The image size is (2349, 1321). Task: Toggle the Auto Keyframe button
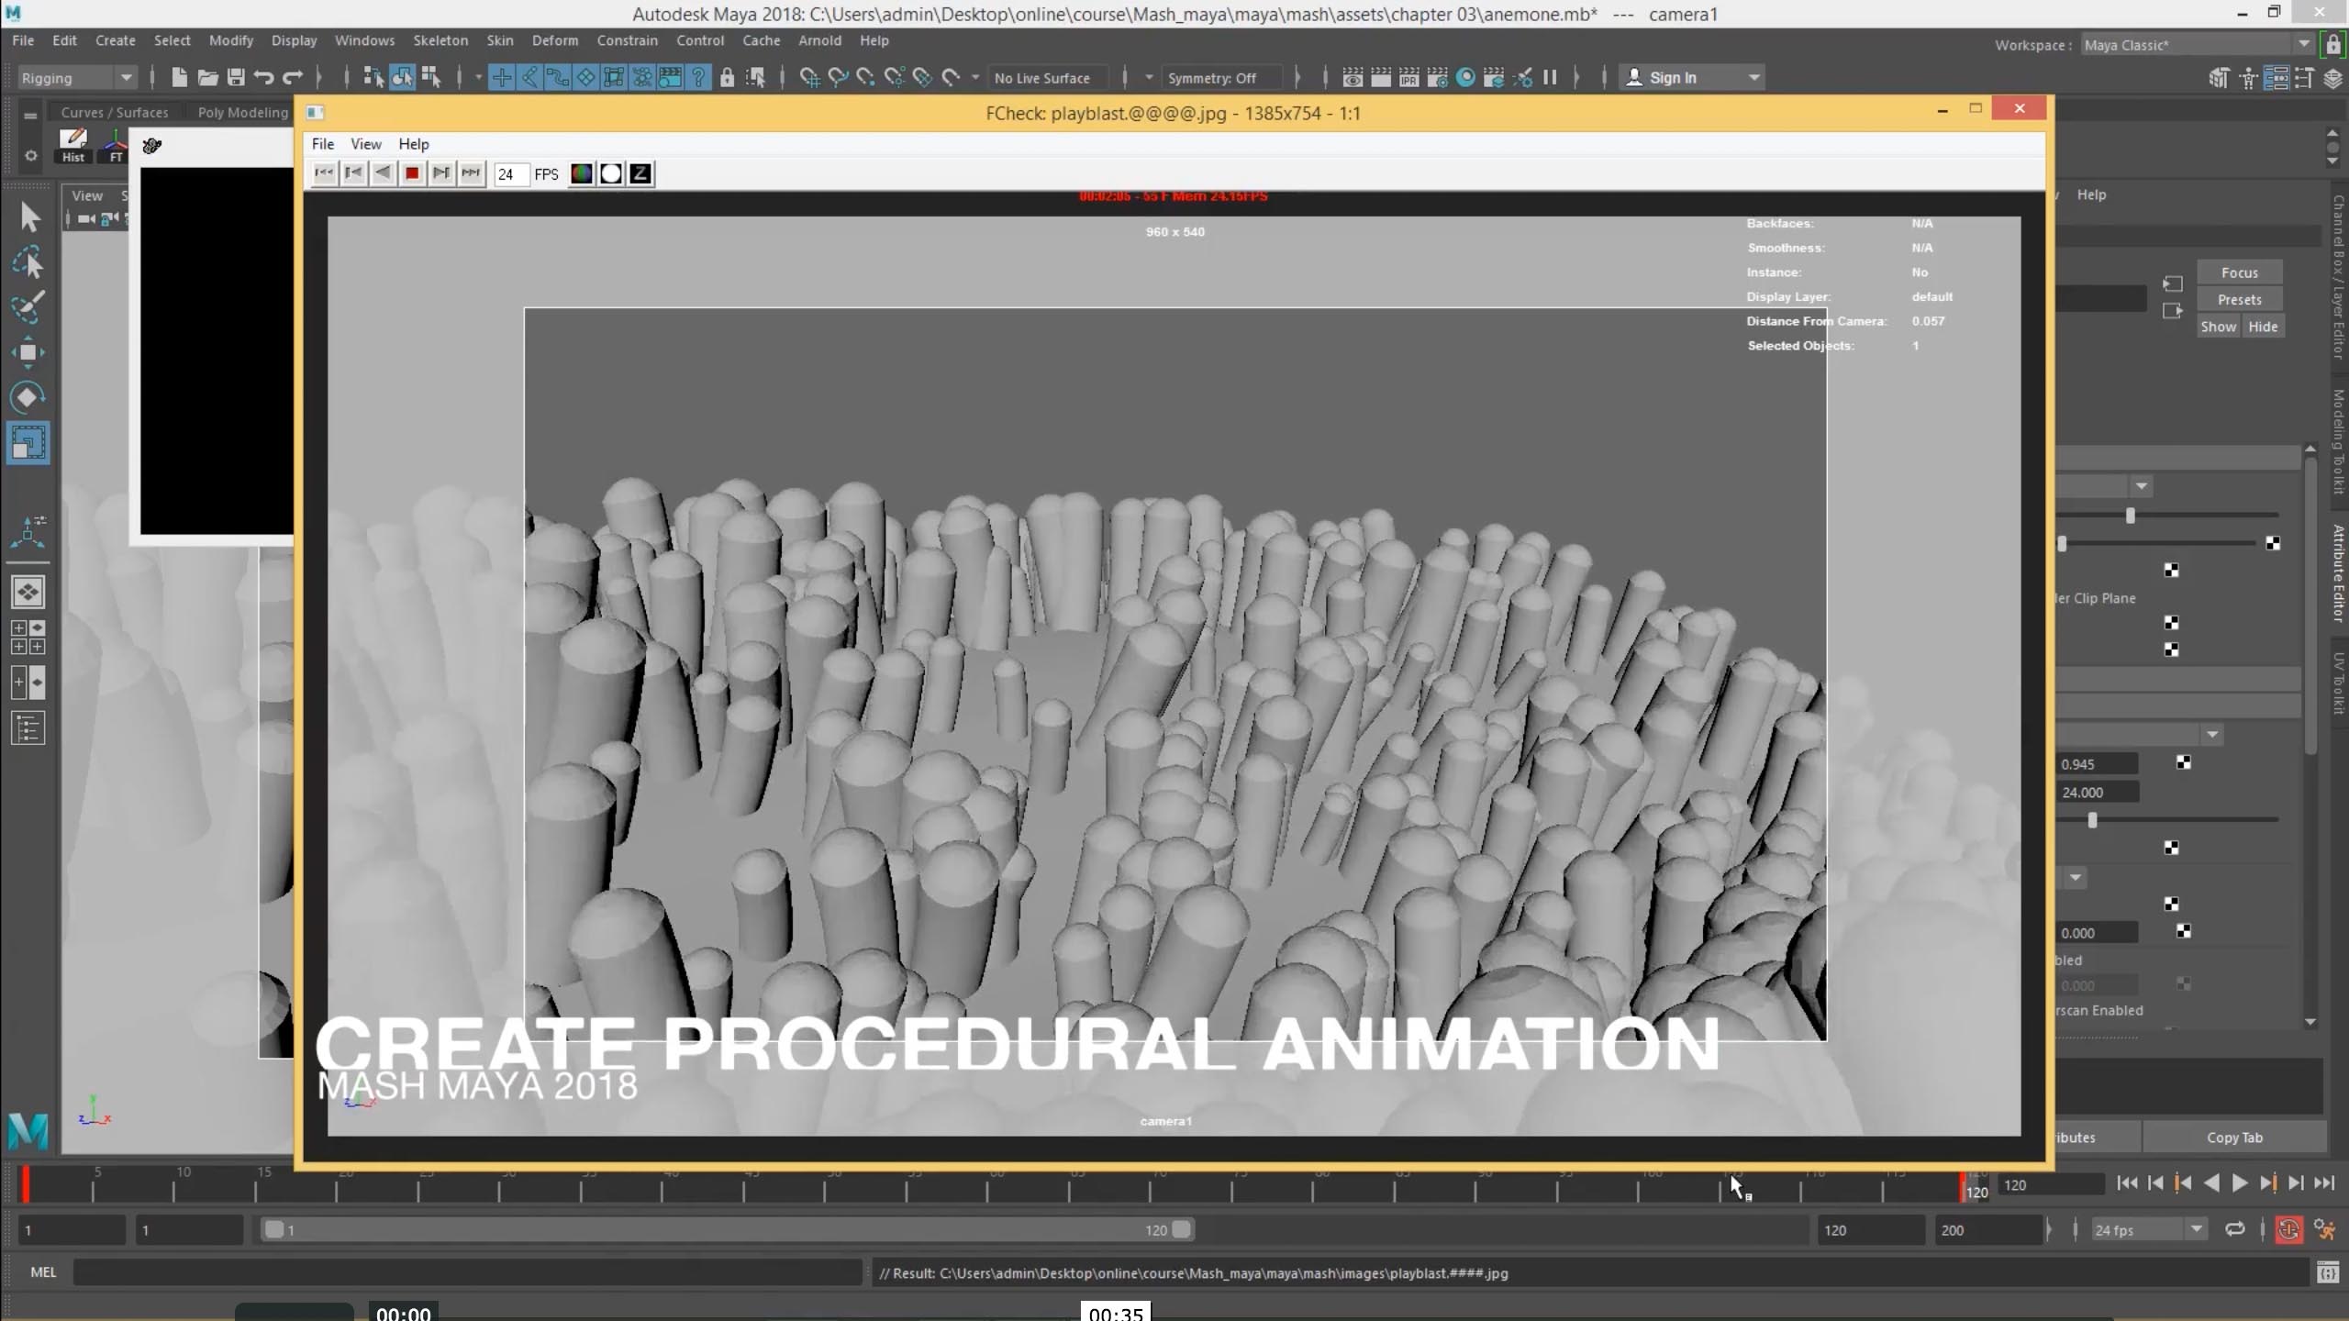click(x=2288, y=1229)
